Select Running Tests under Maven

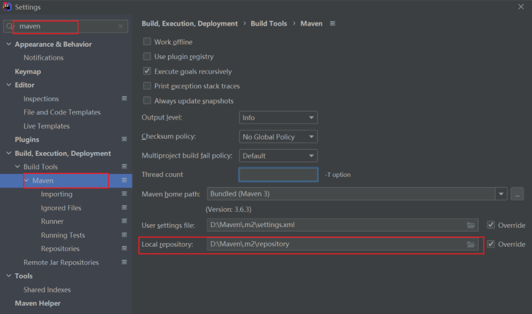[63, 235]
